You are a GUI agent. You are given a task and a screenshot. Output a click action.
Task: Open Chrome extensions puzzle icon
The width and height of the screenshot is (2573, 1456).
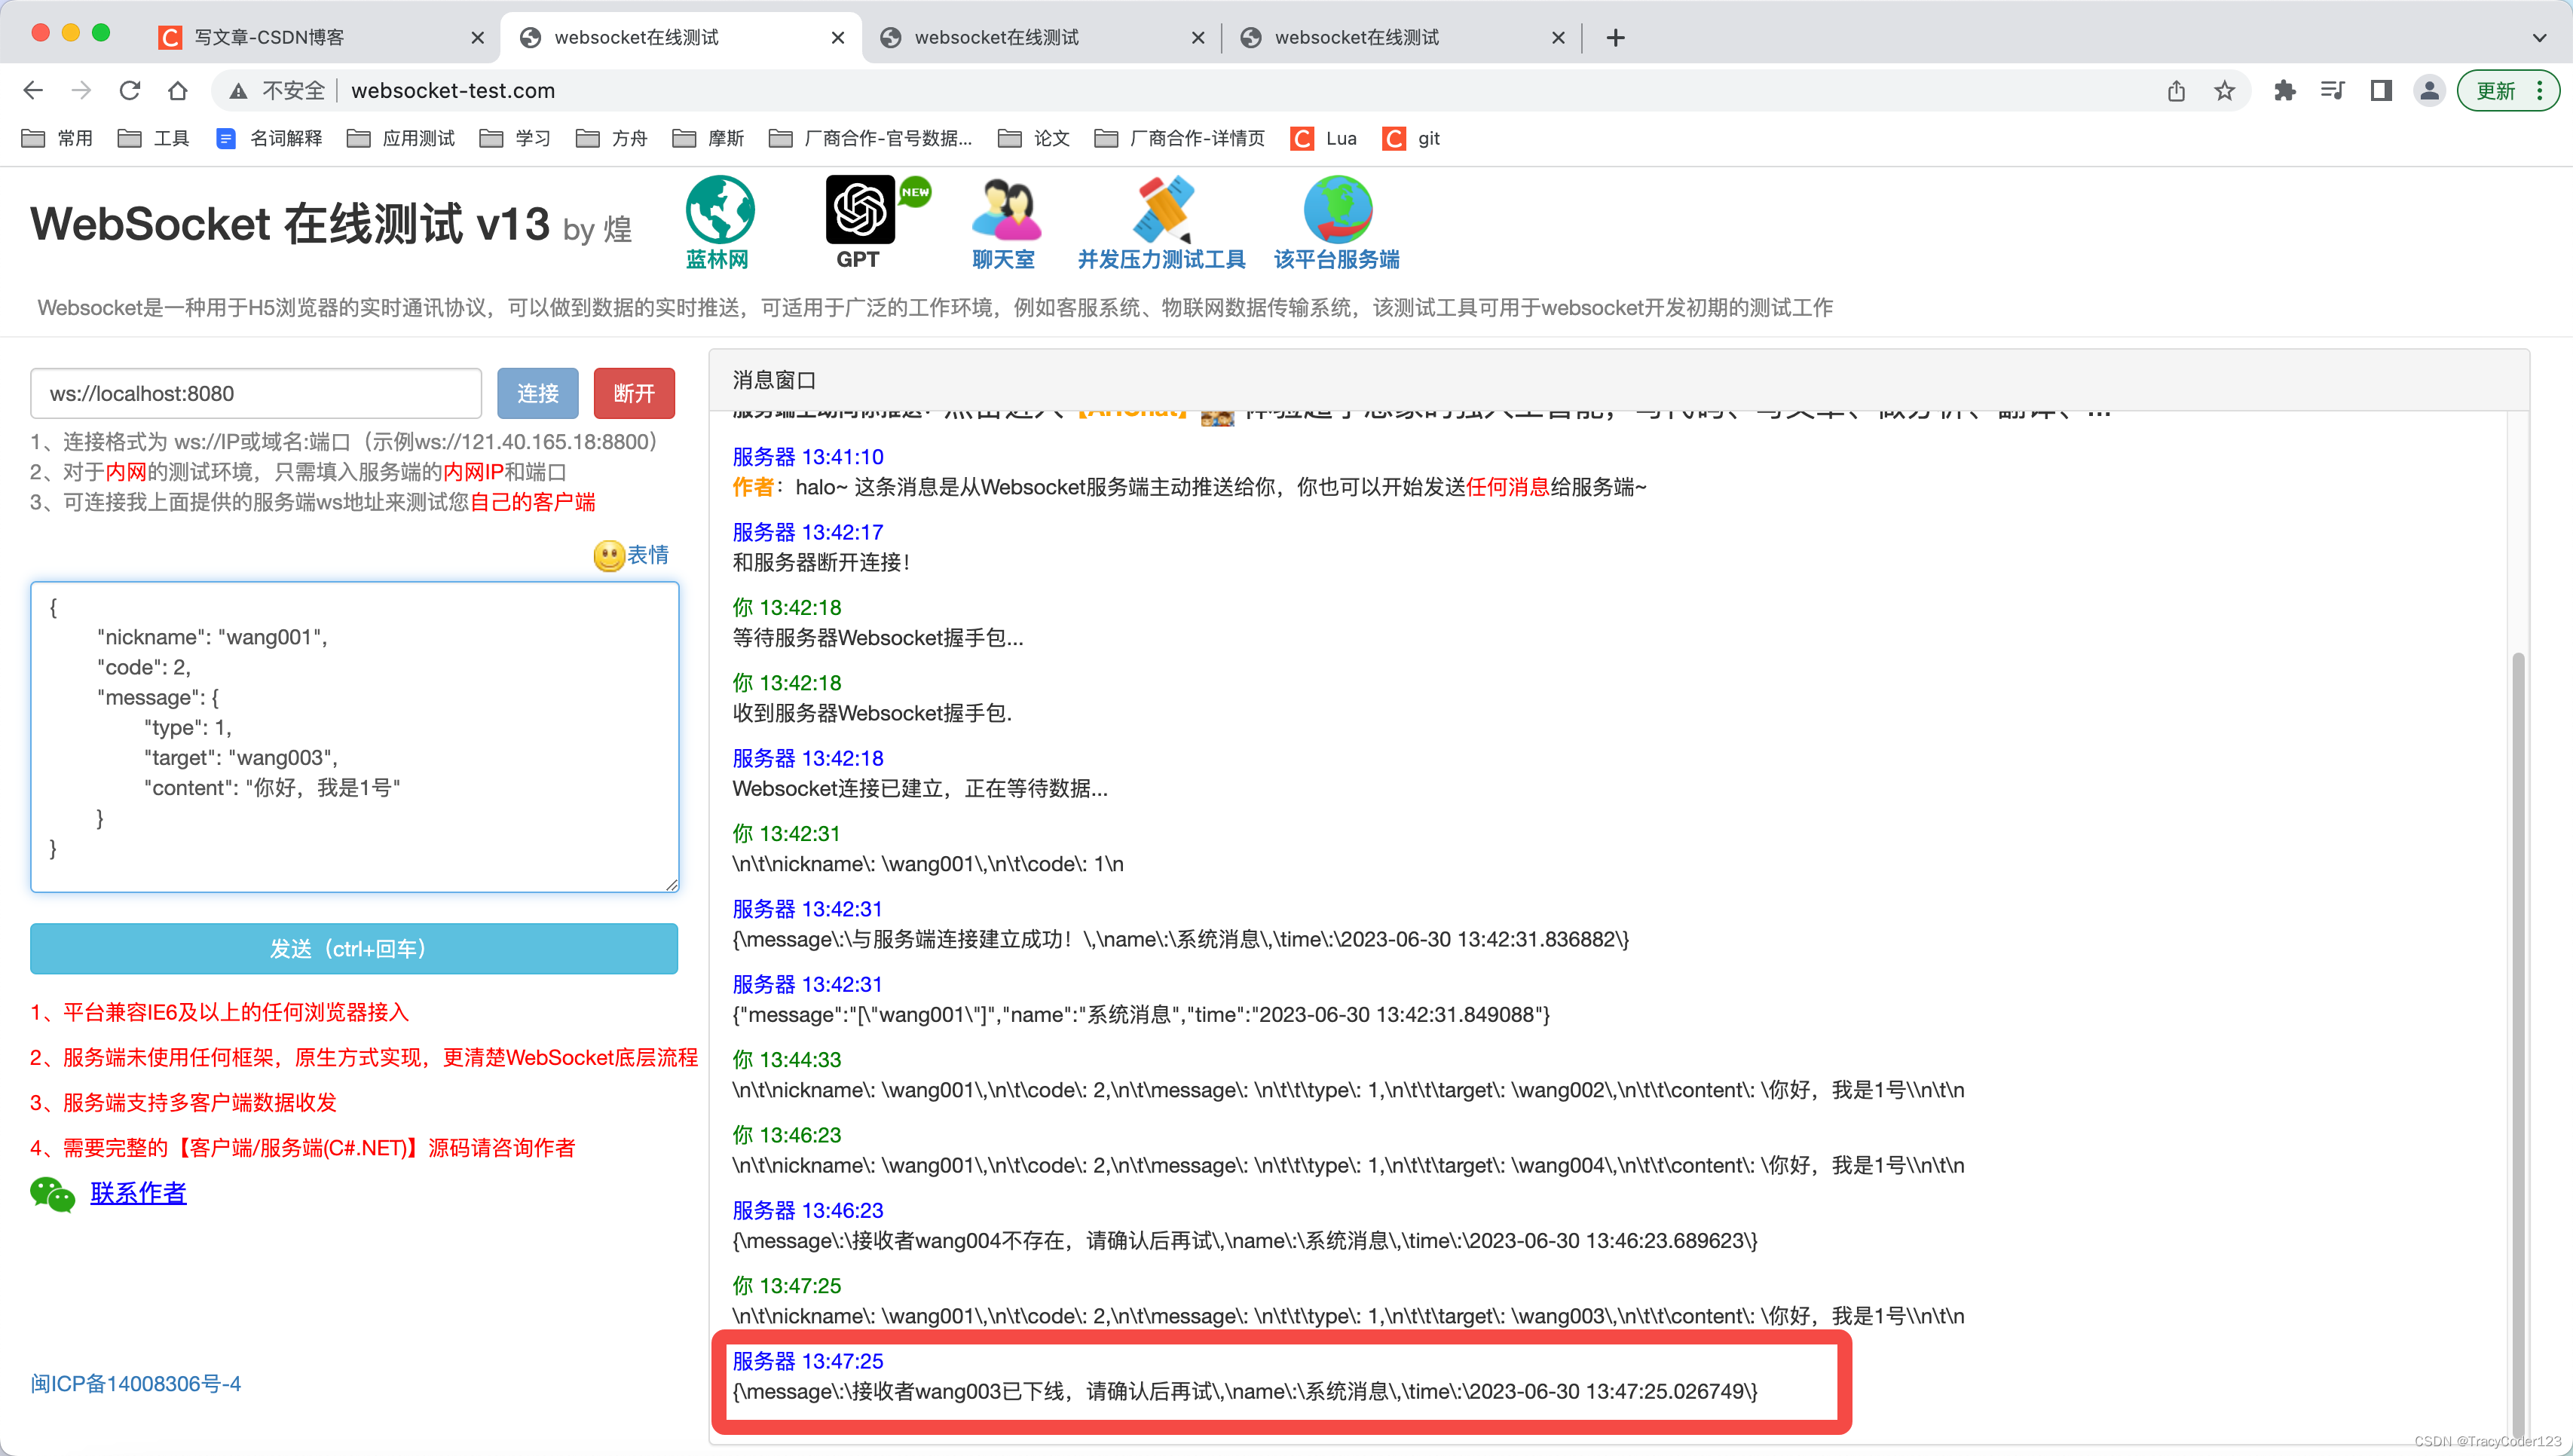2284,90
